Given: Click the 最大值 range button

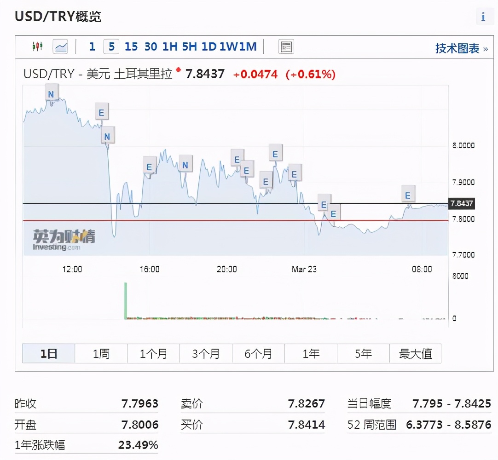Looking at the screenshot, I should [x=415, y=353].
